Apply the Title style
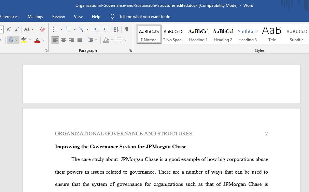The width and height of the screenshot is (309, 192). point(272,34)
